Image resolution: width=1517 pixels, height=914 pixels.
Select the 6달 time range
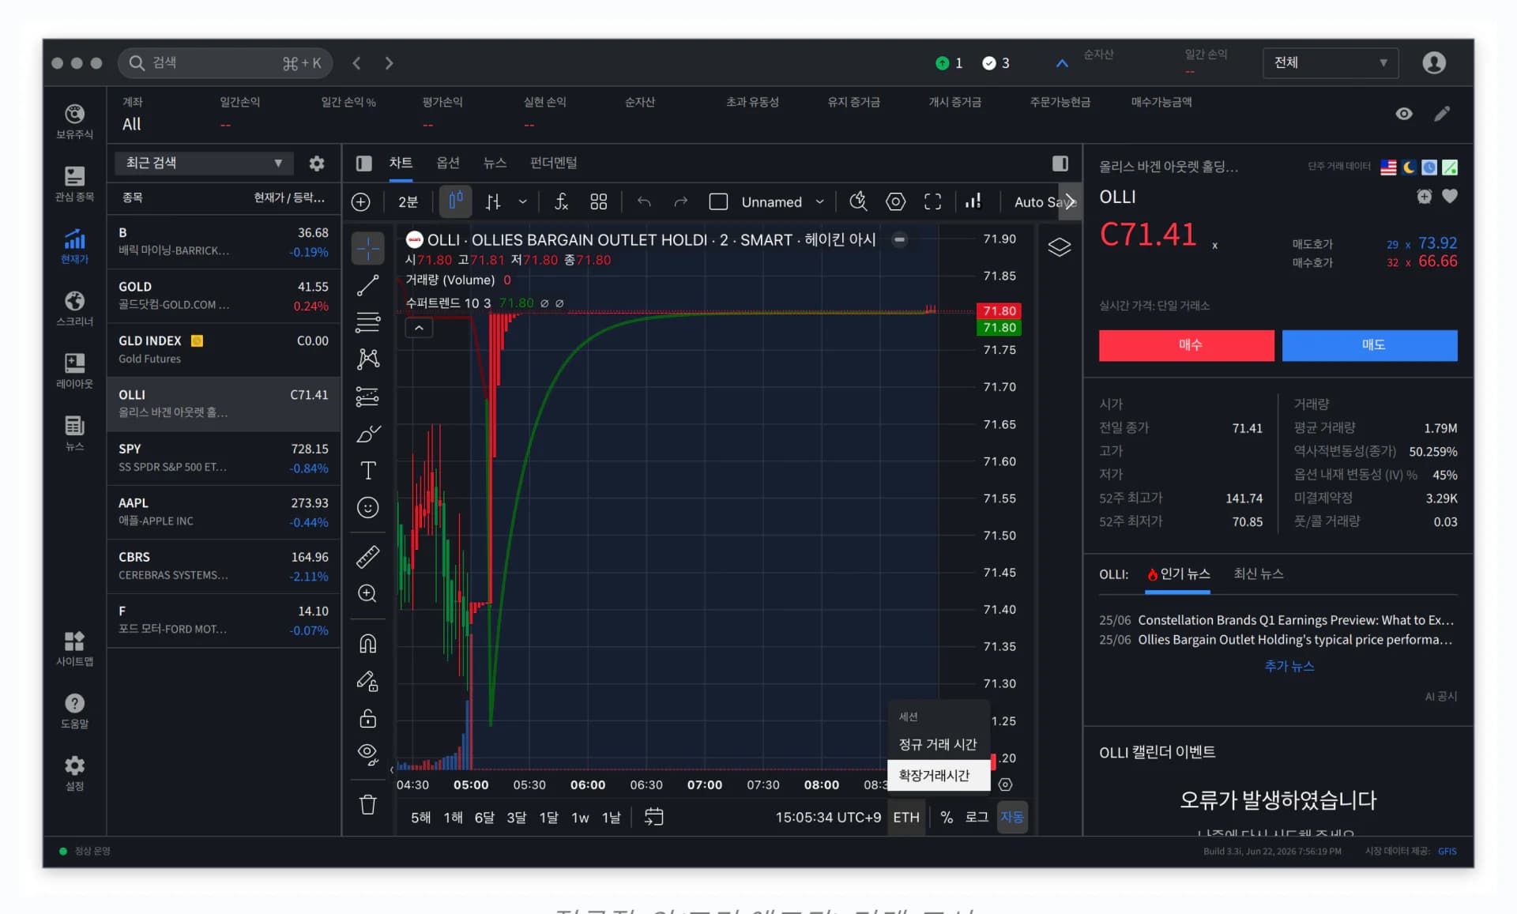484,818
